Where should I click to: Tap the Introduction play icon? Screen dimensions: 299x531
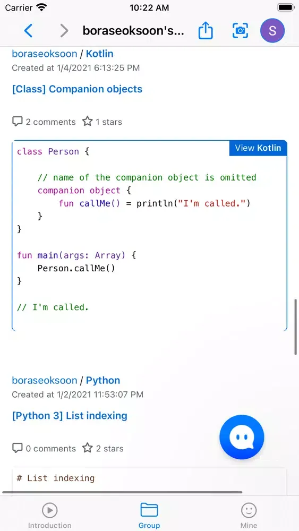click(x=50, y=510)
